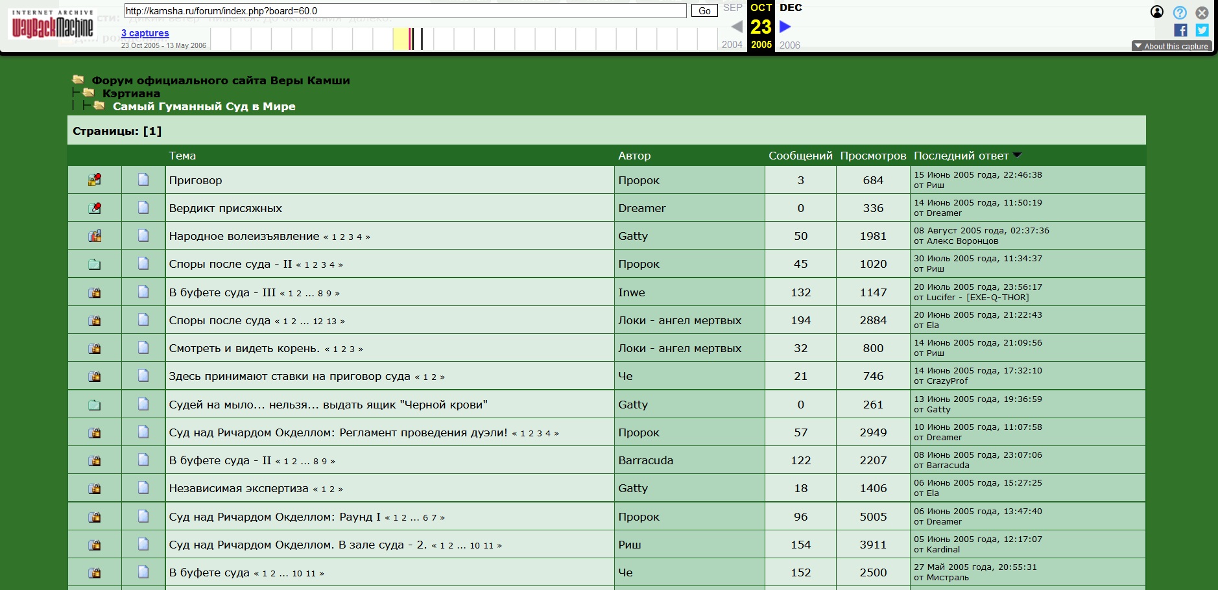This screenshot has height=590, width=1218.
Task: Open the Независимая экспертиза topic
Action: 239,488
